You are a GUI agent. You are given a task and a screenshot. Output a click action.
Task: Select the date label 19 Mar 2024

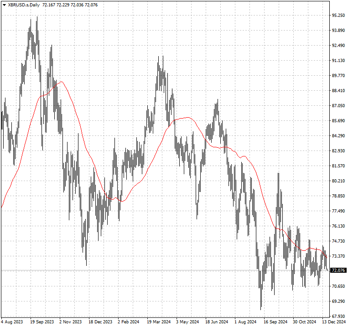point(159,322)
